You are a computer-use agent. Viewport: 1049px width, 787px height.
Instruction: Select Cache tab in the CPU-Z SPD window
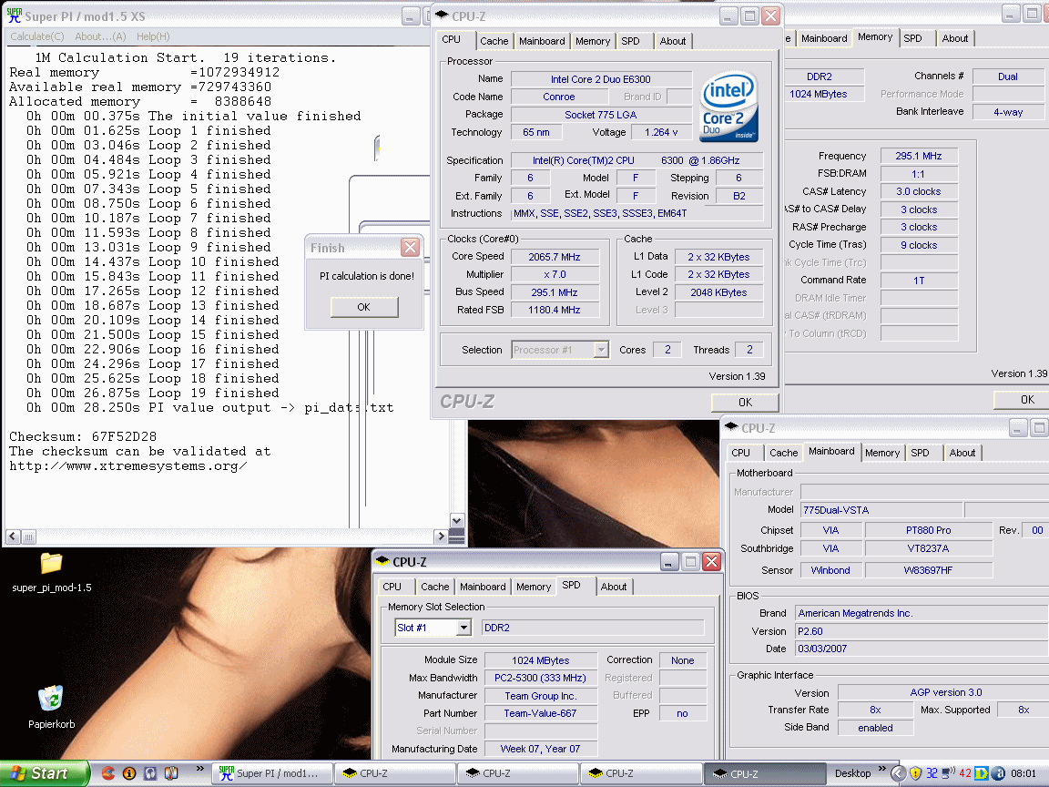(x=435, y=587)
